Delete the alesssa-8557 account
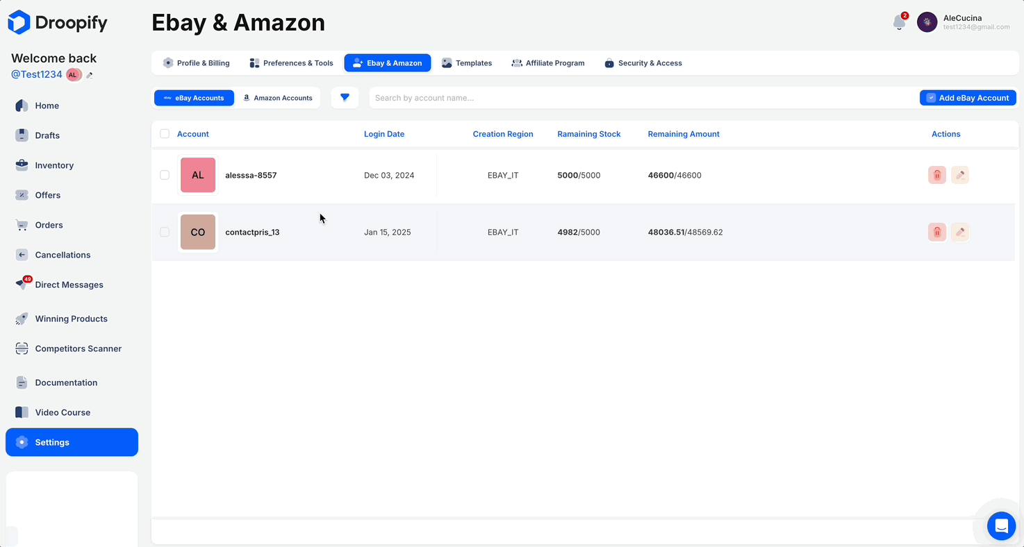 coord(936,175)
